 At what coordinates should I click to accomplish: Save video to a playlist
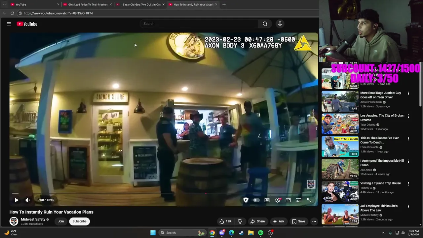pyautogui.click(x=298, y=221)
